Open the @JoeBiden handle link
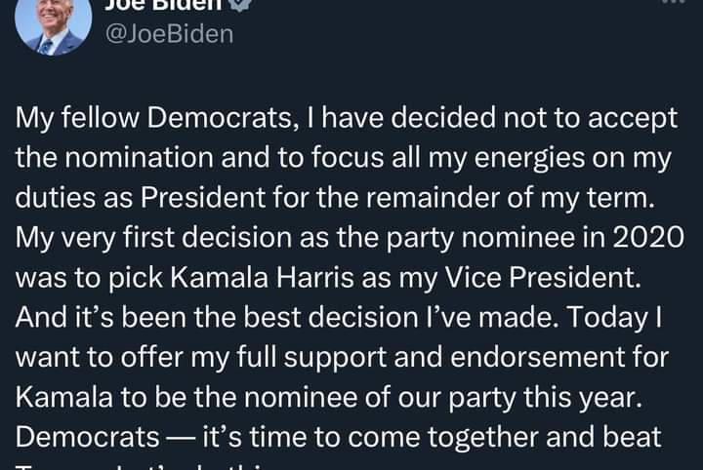Image resolution: width=703 pixels, height=470 pixels. coord(170,34)
